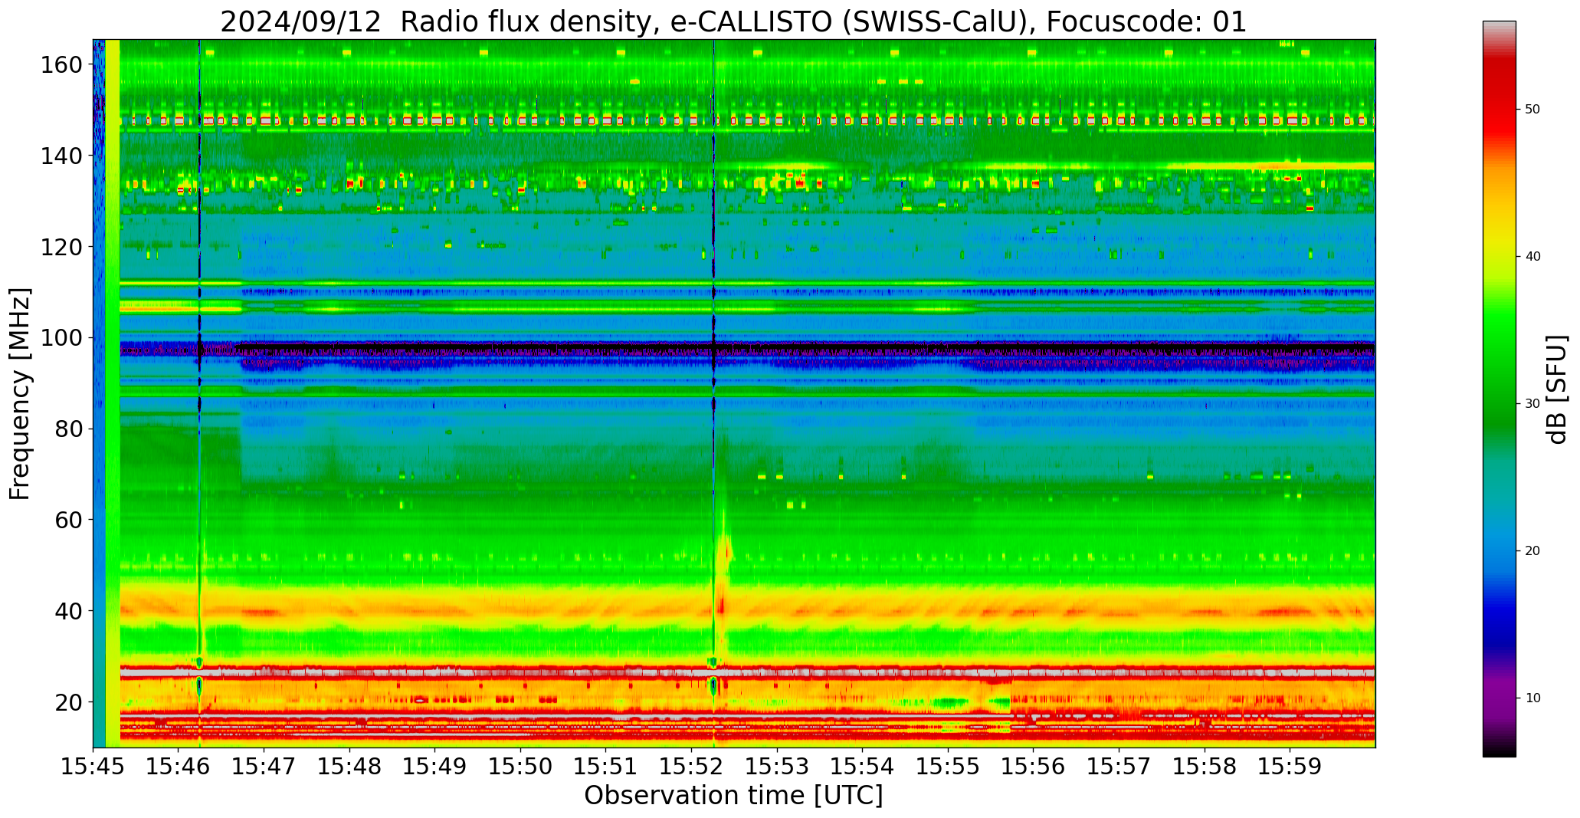Click the 15:57 time tick label
Screen dimensions: 1580x818
pos(1119,767)
